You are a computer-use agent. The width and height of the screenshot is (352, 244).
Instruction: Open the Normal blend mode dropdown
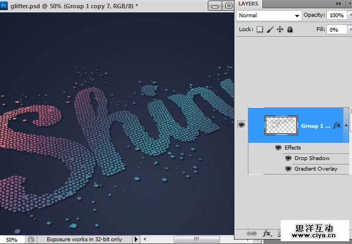click(x=269, y=16)
